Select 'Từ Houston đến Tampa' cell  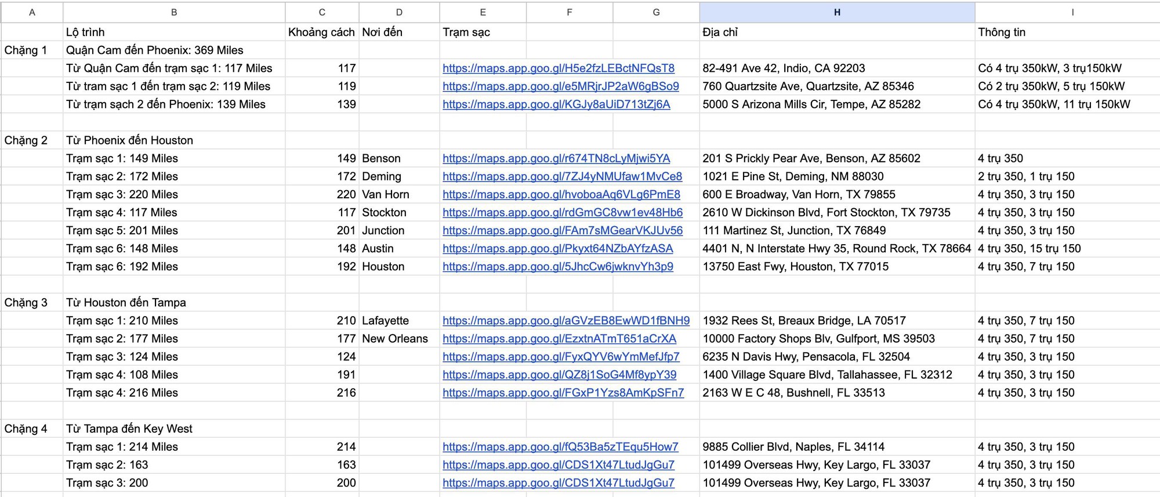[x=174, y=303]
